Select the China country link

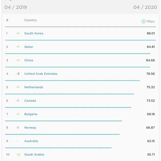click(29, 60)
